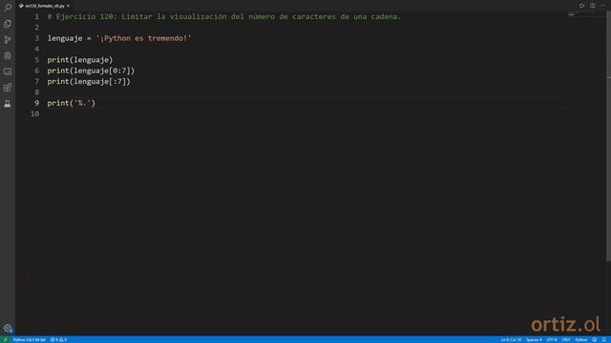Change language mode Python in status bar

click(581, 339)
